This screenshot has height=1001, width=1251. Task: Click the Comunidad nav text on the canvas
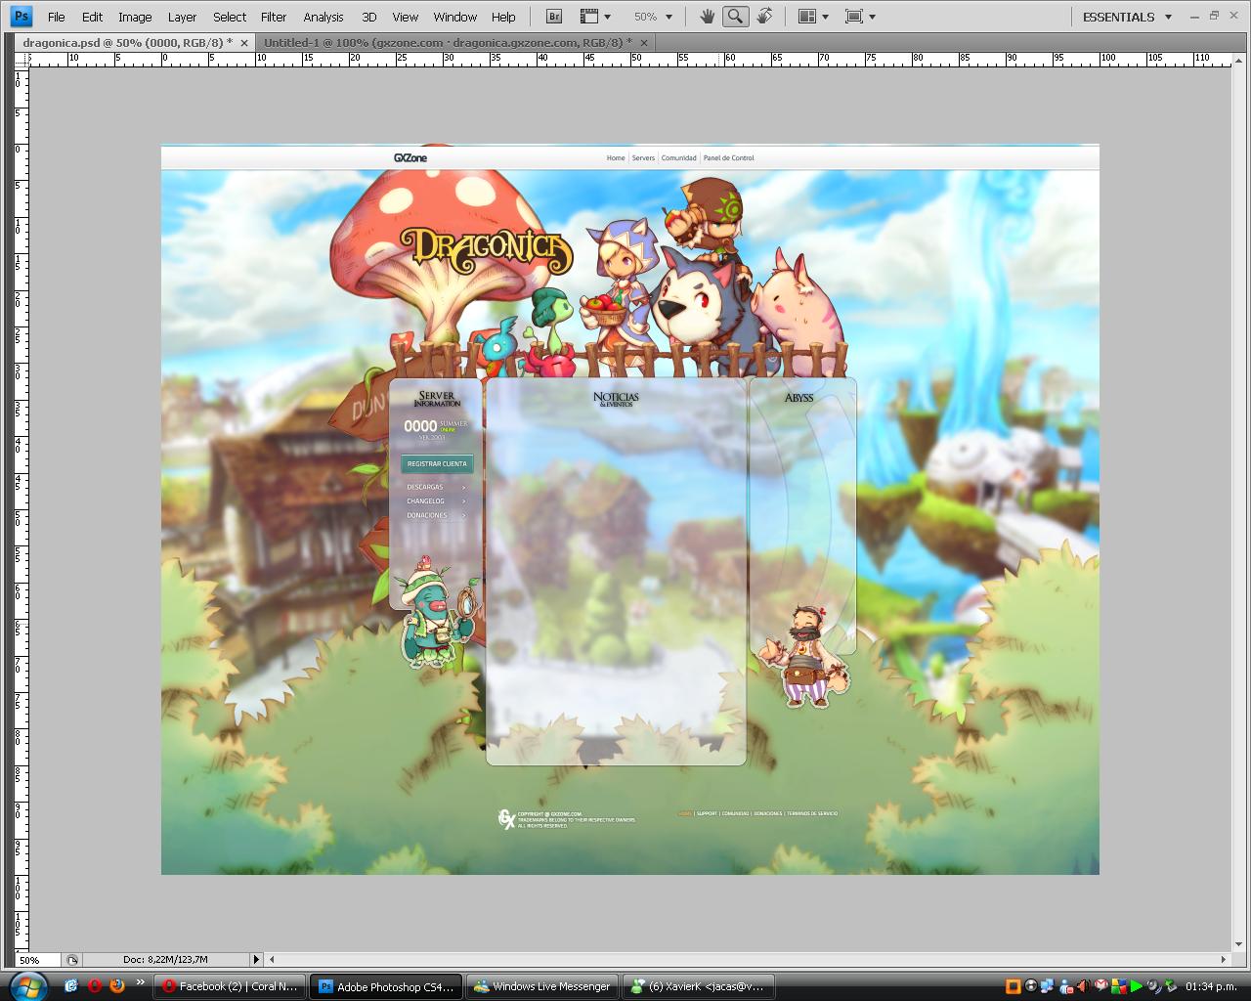tap(678, 157)
